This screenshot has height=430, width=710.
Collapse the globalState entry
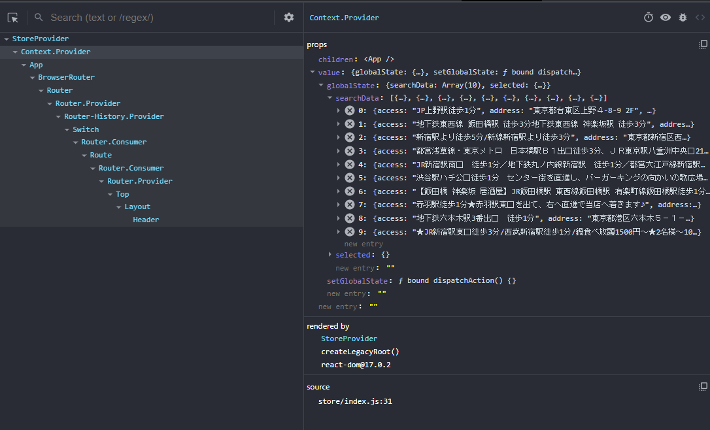coord(321,84)
